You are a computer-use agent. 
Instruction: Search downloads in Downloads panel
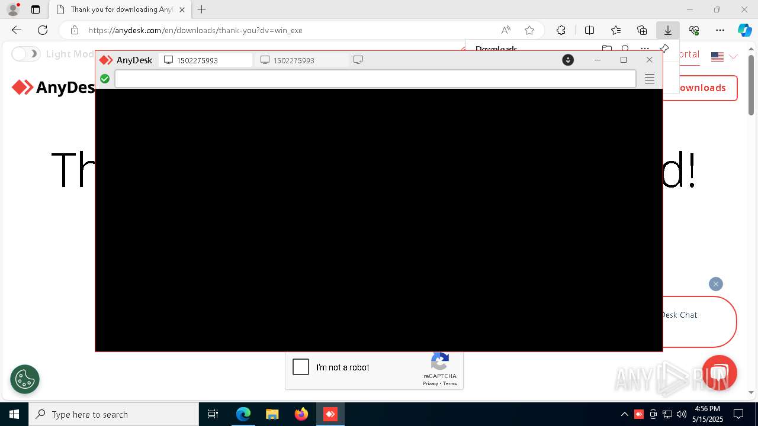click(x=625, y=49)
